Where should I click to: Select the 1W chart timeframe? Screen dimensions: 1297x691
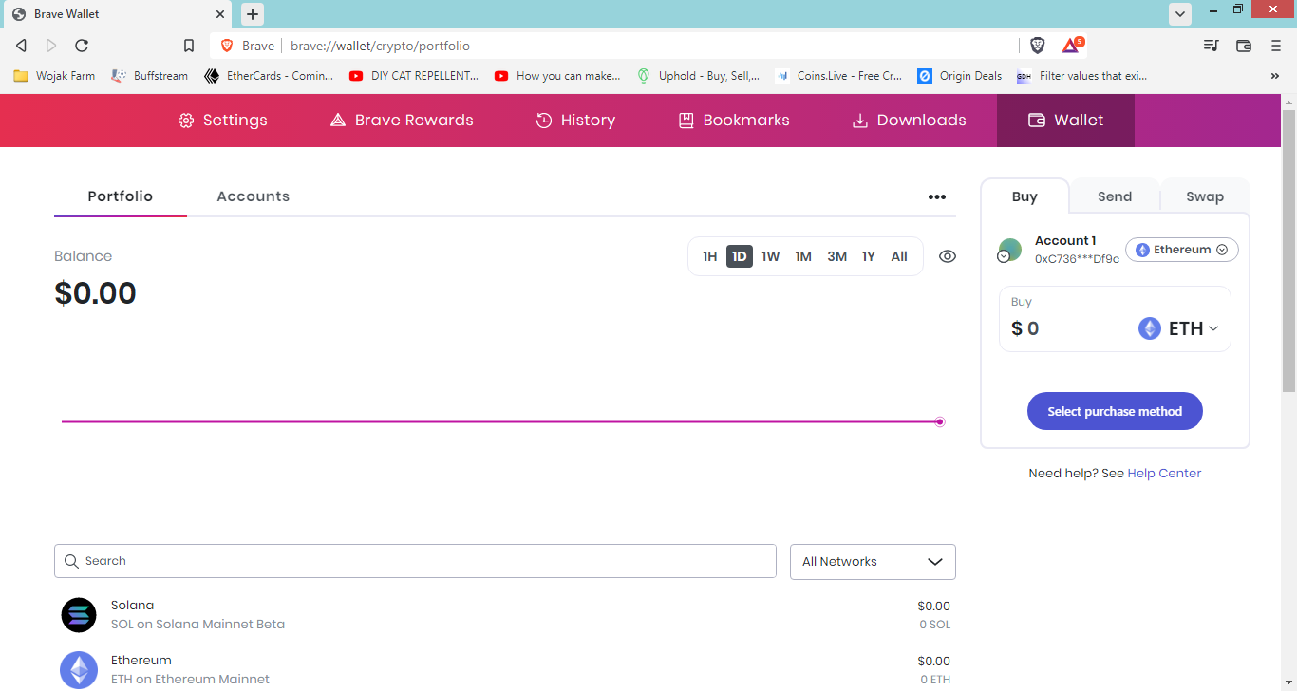coord(770,256)
